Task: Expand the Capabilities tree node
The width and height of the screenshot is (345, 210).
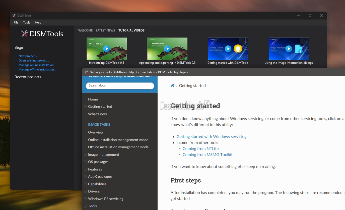Action: [85, 184]
